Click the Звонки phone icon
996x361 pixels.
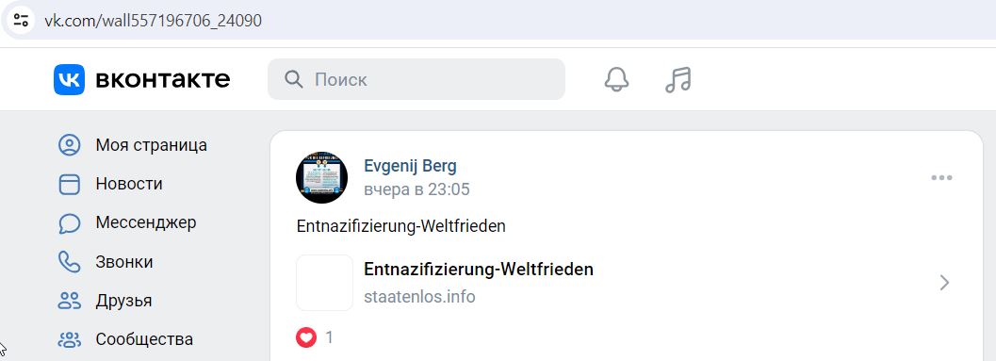[x=69, y=262]
